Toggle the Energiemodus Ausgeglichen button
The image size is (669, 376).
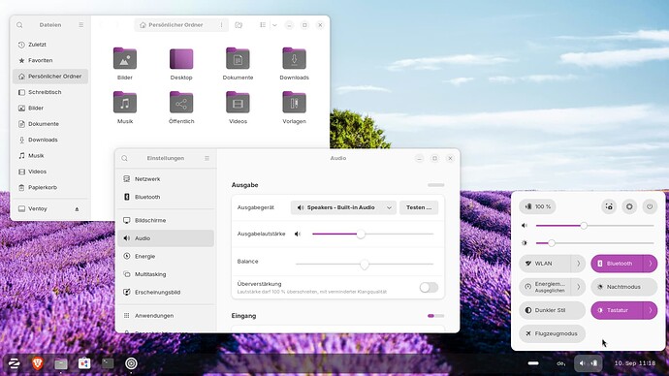point(545,287)
